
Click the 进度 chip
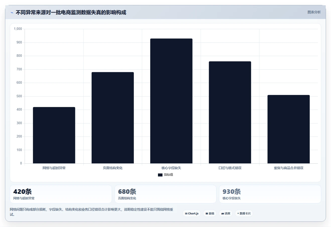tap(226, 213)
